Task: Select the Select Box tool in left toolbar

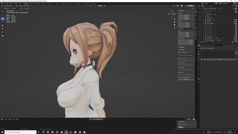Action: 3,12
